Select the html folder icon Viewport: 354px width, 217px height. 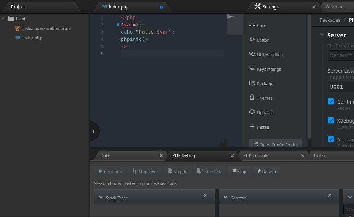pos(11,18)
